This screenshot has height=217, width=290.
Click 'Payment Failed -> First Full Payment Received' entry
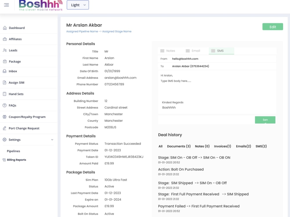[199, 206]
